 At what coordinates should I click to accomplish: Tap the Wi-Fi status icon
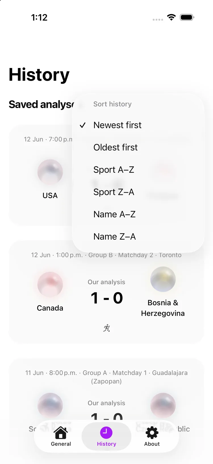(171, 17)
